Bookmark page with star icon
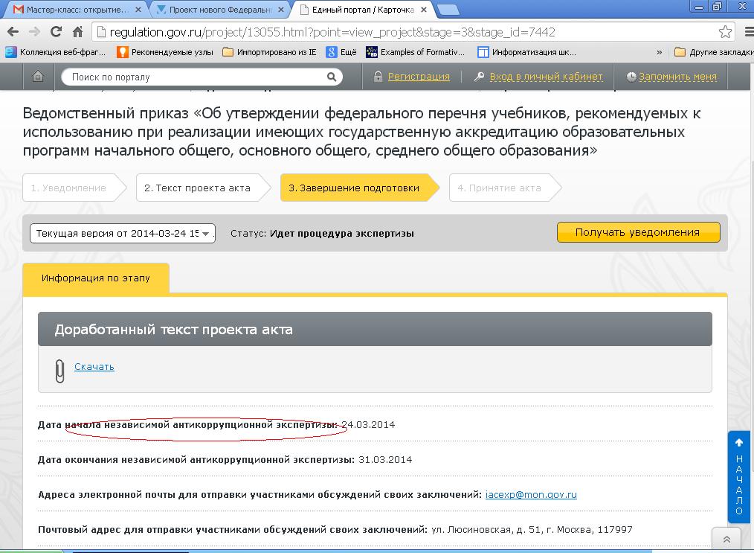Image resolution: width=754 pixels, height=553 pixels. pos(725,32)
